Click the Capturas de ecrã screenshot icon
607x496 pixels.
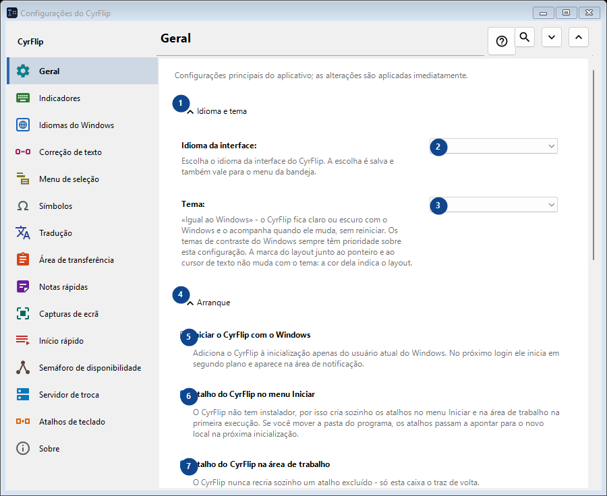[23, 314]
